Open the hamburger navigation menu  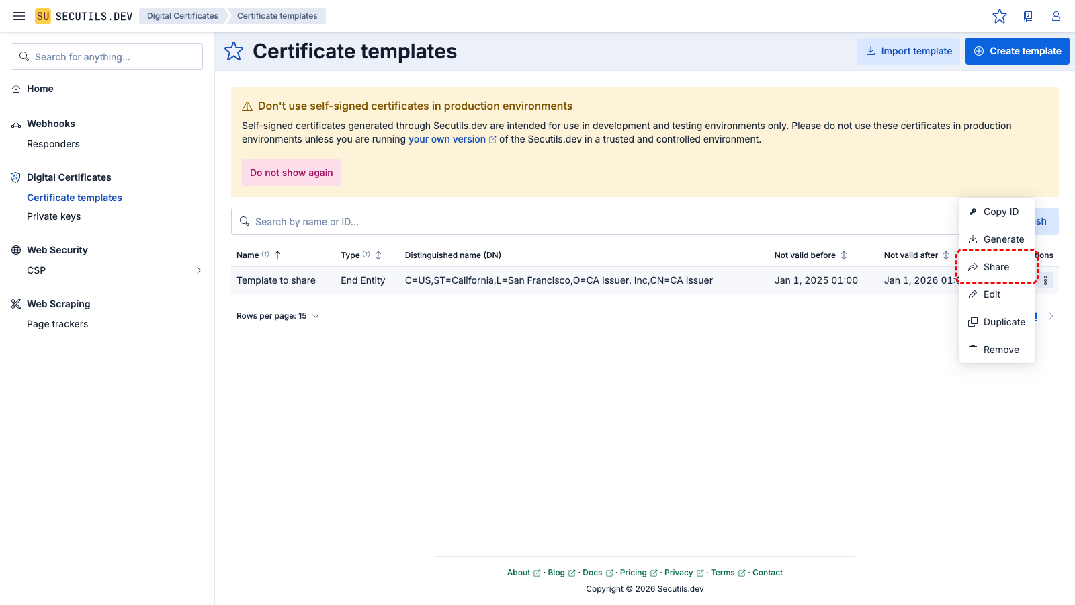[19, 16]
